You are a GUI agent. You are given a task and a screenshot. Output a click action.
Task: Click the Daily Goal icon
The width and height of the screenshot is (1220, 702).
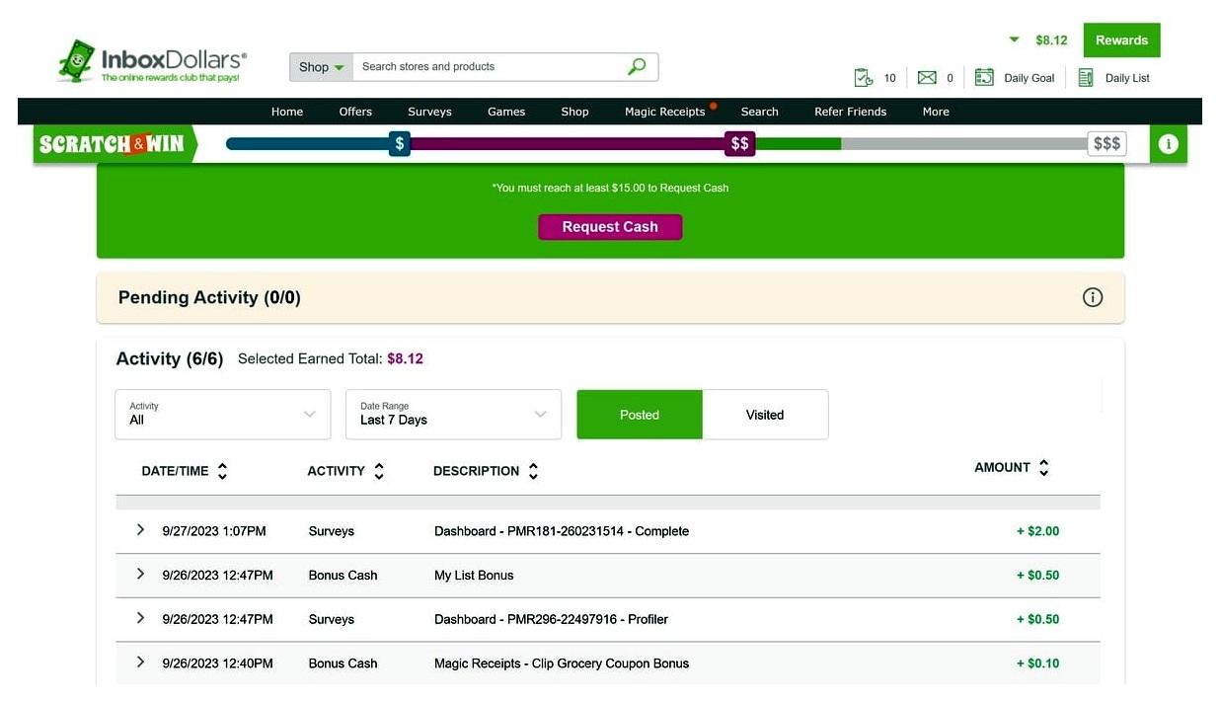984,77
